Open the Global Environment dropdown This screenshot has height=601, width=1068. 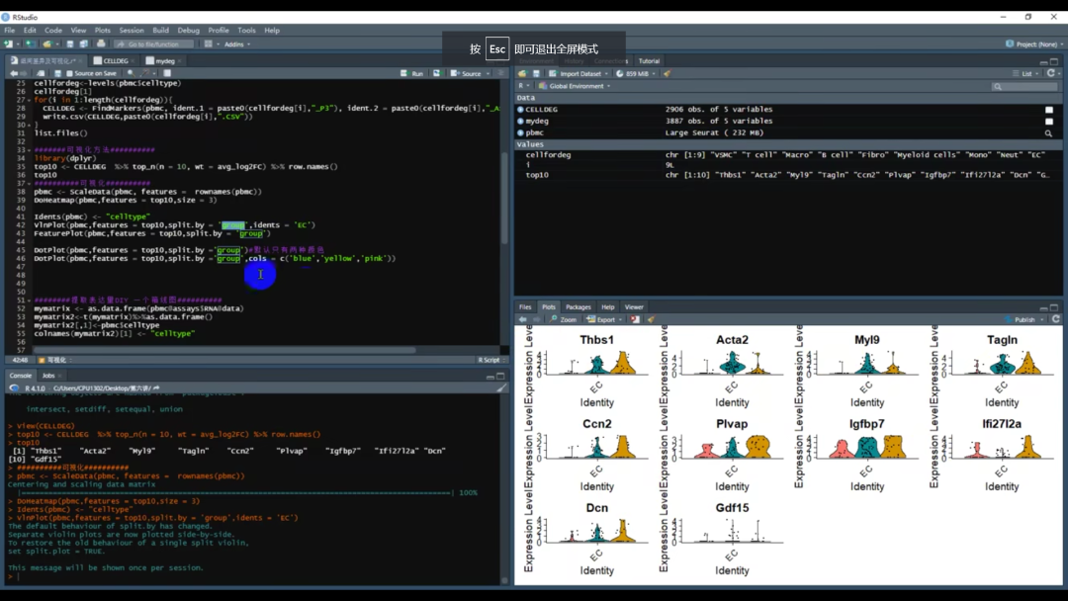[x=575, y=86]
